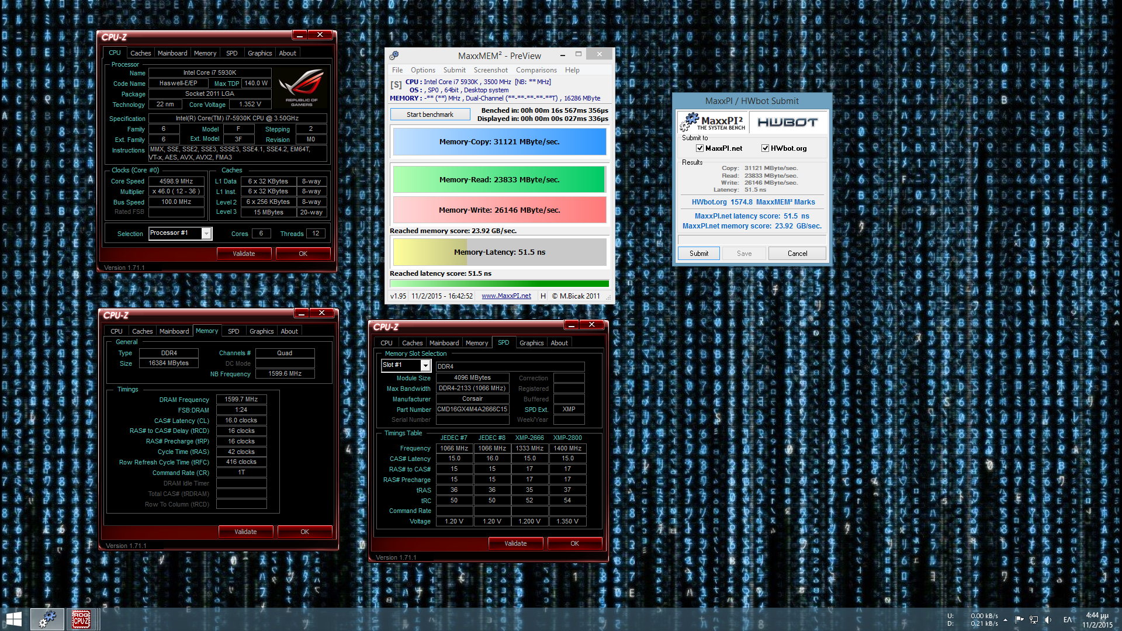This screenshot has height=631, width=1122.
Task: Open MaxxPI gear app in taskbar
Action: coord(47,619)
